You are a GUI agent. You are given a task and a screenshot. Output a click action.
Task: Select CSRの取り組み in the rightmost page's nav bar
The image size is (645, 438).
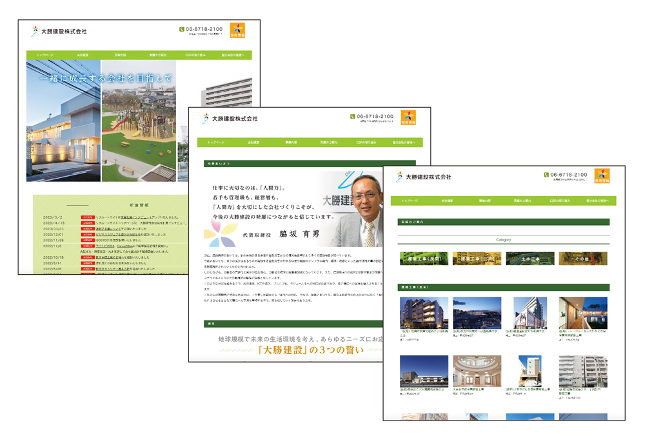click(559, 201)
